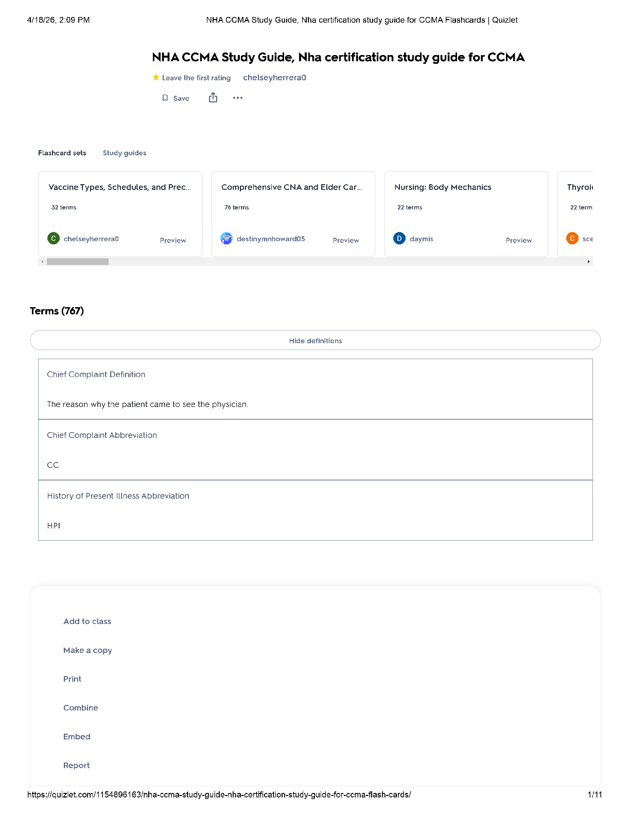Click the HPI definition text
Image resolution: width=630 pixels, height=815 pixels.
tap(54, 526)
